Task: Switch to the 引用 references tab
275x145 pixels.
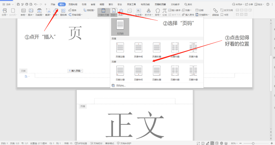Action: (84, 4)
